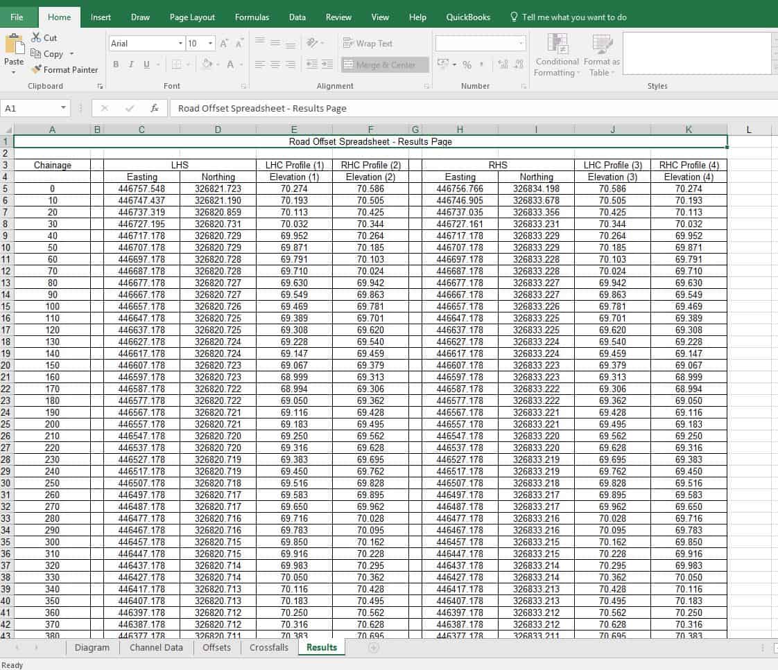Toggle Merge & Center
This screenshot has height=670, width=778.
pos(385,64)
